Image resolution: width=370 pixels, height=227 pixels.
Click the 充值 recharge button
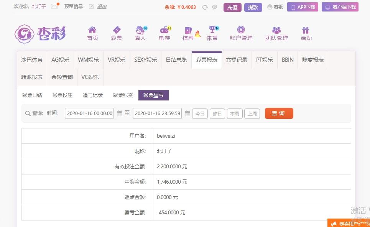[x=232, y=7]
